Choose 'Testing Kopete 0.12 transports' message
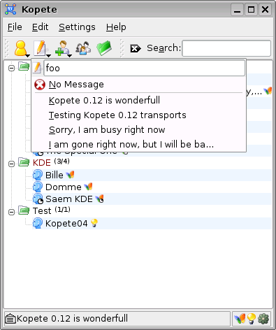 tap(138, 115)
